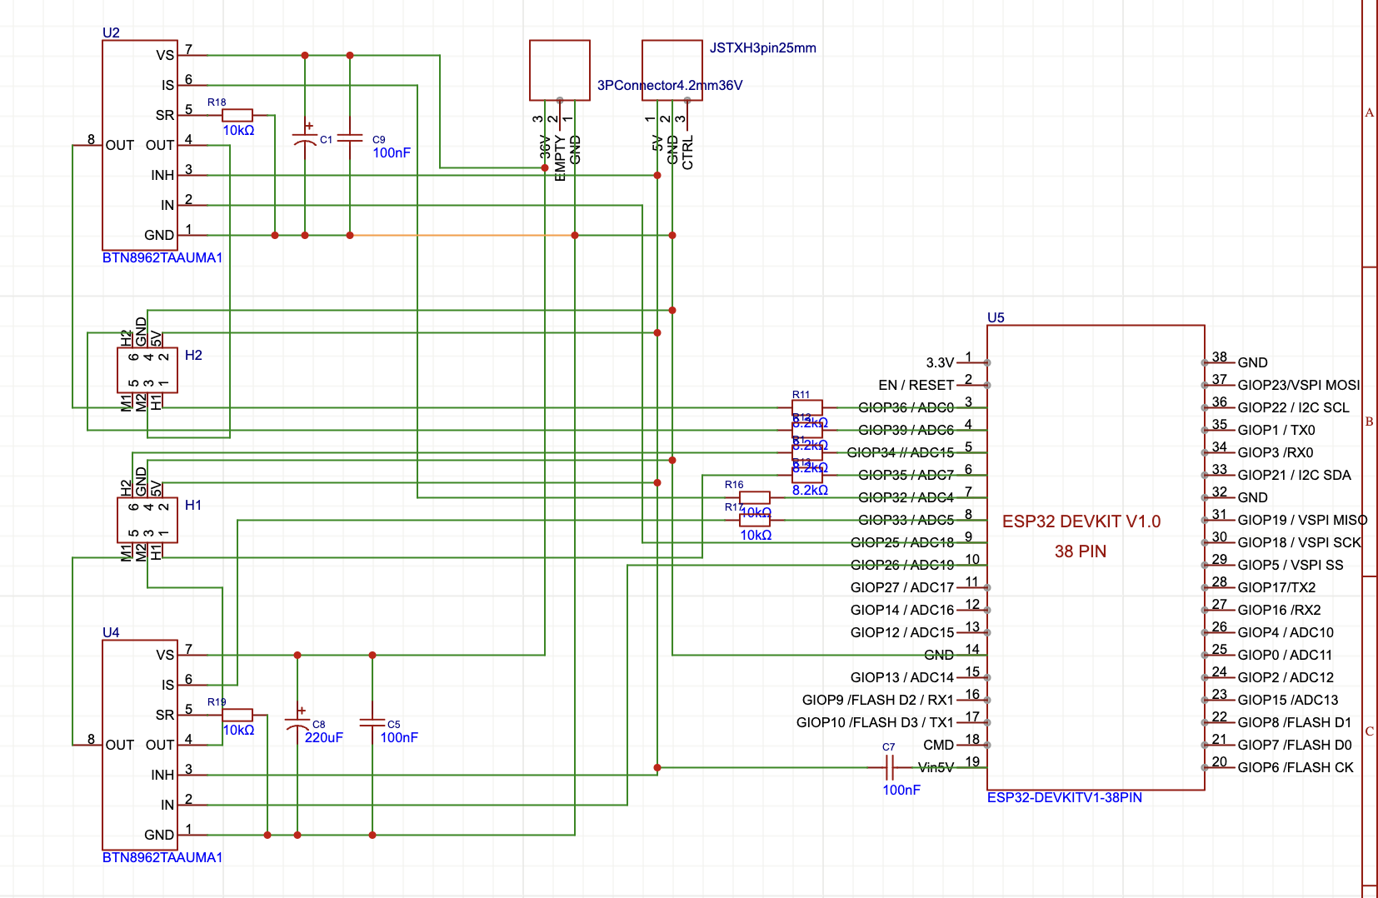Click the orange highlighted GND wire segment
The width and height of the screenshot is (1378, 898).
462,236
